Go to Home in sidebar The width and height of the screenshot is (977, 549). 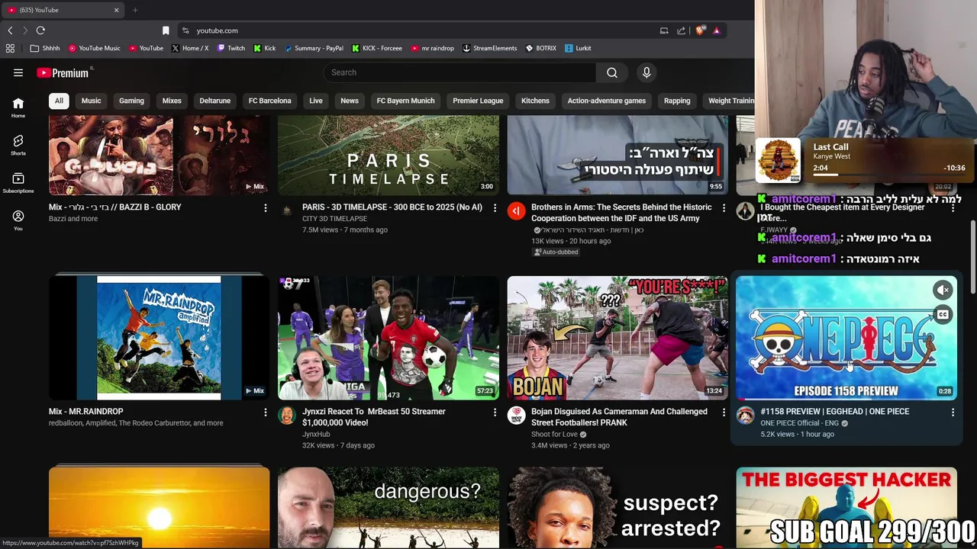[x=18, y=108]
